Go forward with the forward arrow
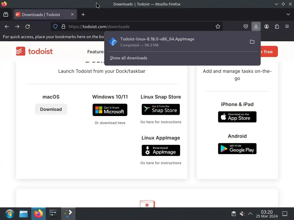294x220 pixels. pos(17,27)
